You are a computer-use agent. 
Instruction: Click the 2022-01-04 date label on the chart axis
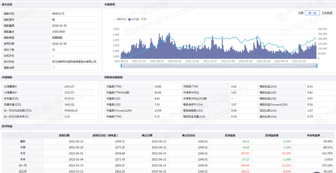(x=227, y=61)
